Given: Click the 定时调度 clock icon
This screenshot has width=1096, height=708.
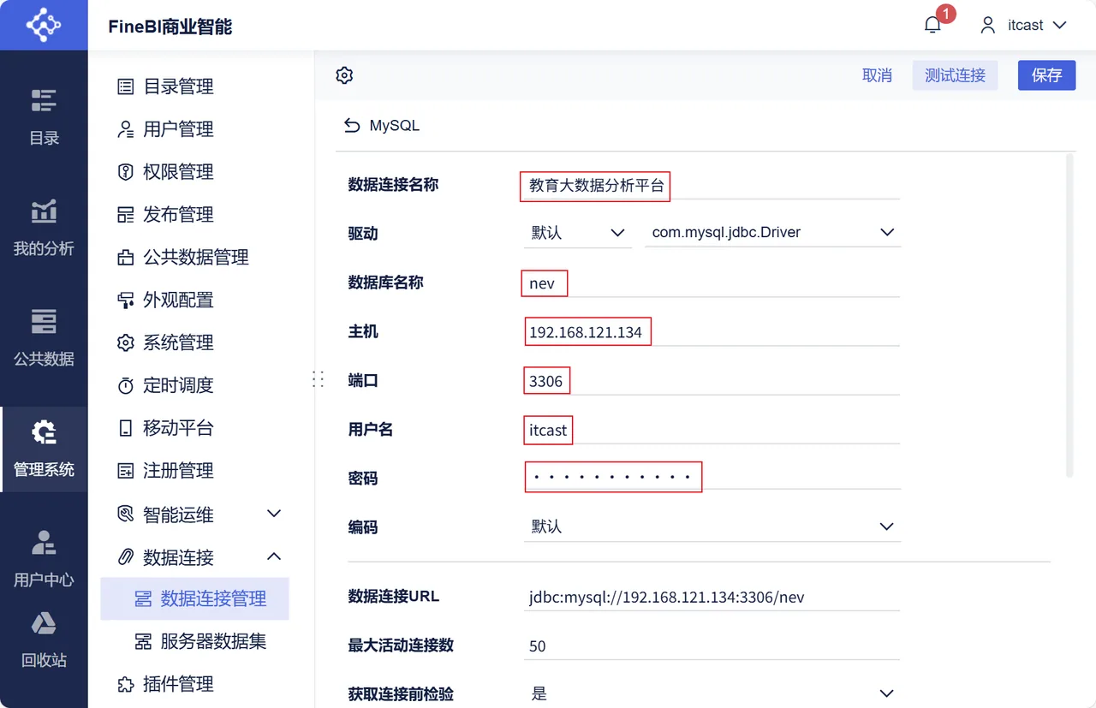Looking at the screenshot, I should (126, 386).
